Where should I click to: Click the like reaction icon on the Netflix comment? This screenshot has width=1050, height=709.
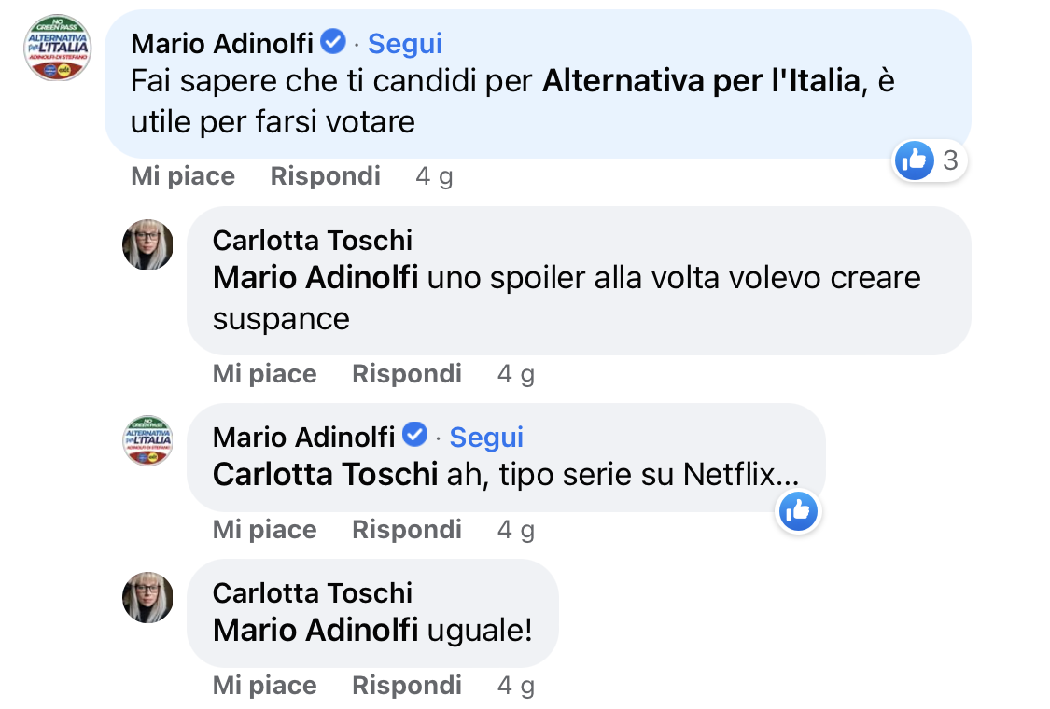click(798, 511)
